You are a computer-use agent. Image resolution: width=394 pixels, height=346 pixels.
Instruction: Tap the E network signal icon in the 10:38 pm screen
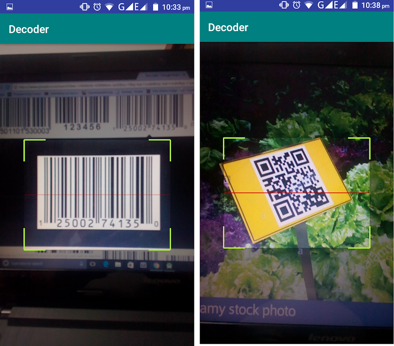(340, 5)
